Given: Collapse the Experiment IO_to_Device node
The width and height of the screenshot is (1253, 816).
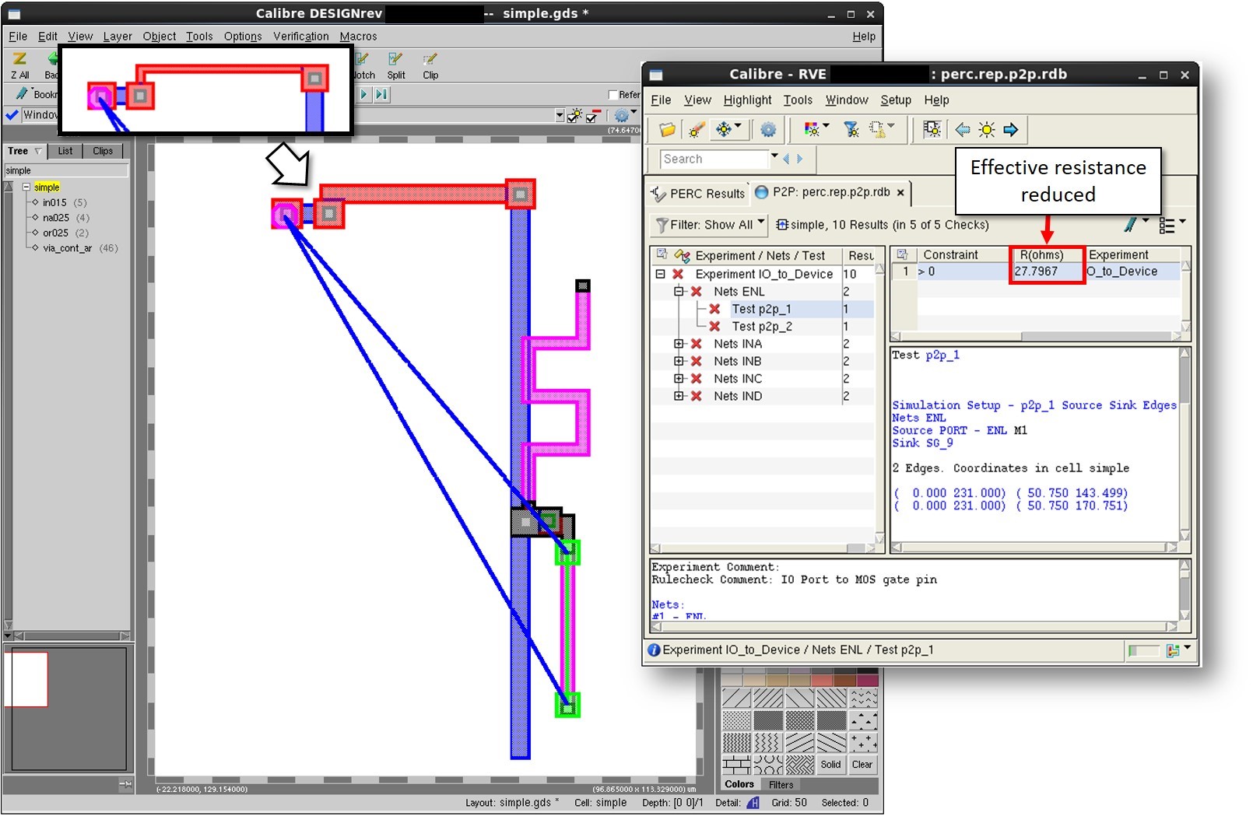Looking at the screenshot, I should 660,275.
